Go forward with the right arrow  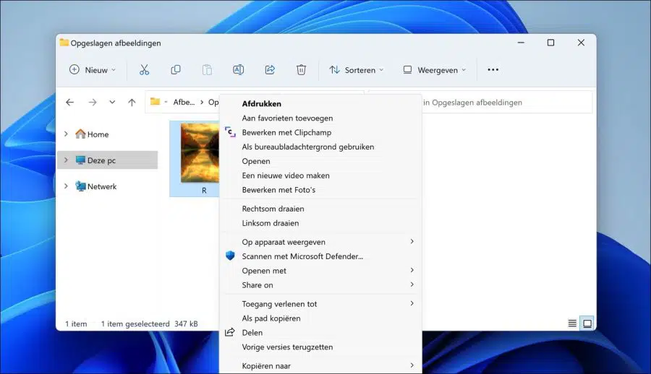click(93, 102)
